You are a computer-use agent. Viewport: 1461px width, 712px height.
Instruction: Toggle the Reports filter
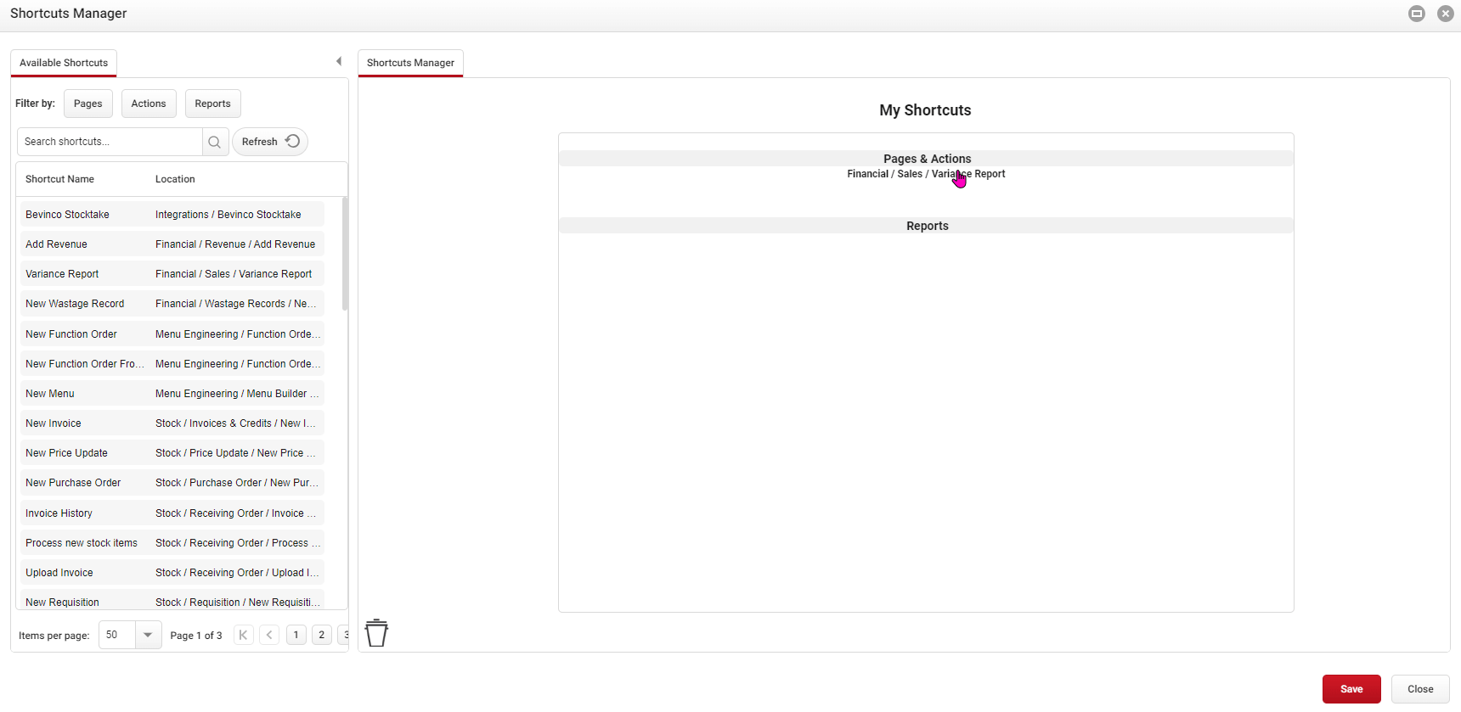(x=212, y=104)
